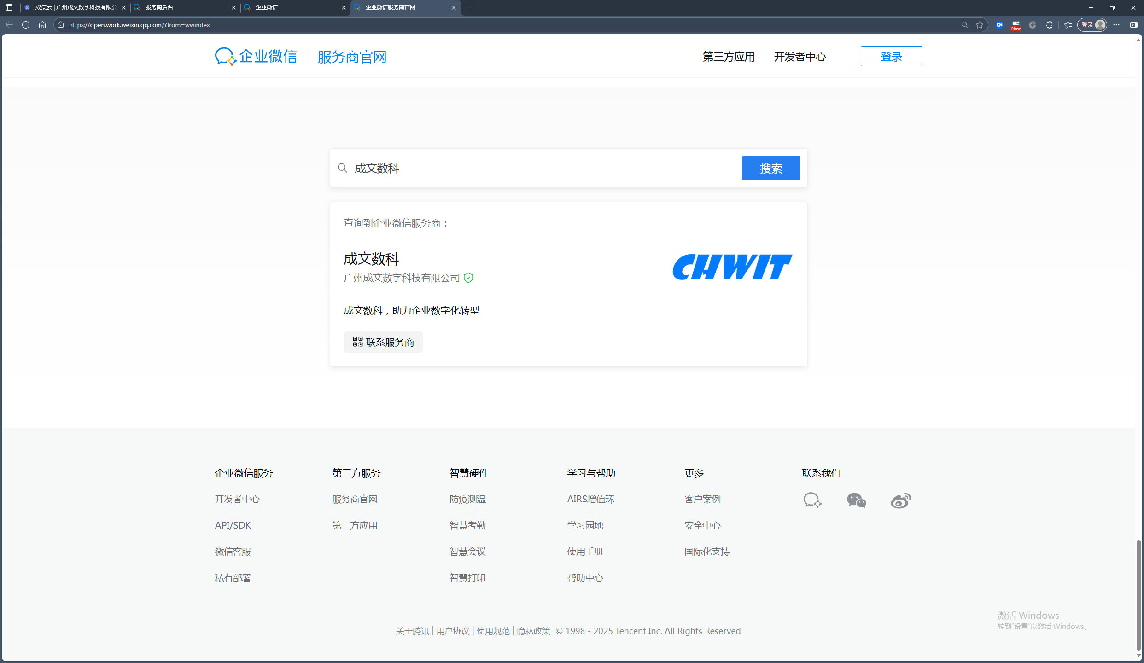1144x663 pixels.
Task: Click the browser address bar URL
Action: [x=140, y=25]
